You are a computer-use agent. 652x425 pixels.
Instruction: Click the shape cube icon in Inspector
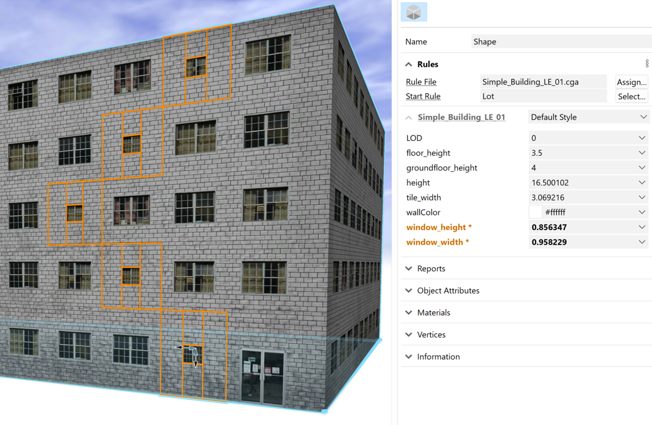pyautogui.click(x=414, y=12)
